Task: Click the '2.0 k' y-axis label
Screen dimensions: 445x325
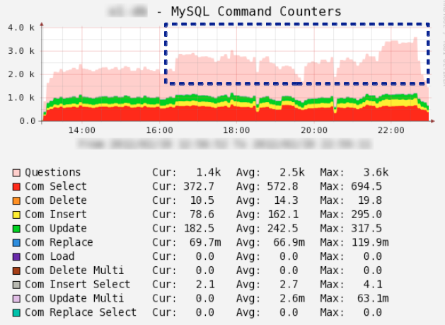Action: [x=21, y=74]
